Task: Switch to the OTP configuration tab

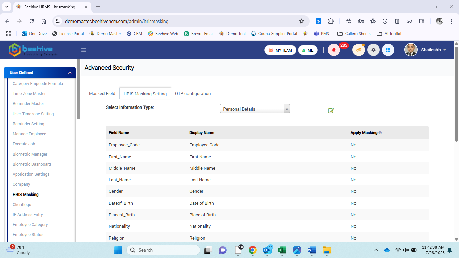Action: tap(193, 94)
